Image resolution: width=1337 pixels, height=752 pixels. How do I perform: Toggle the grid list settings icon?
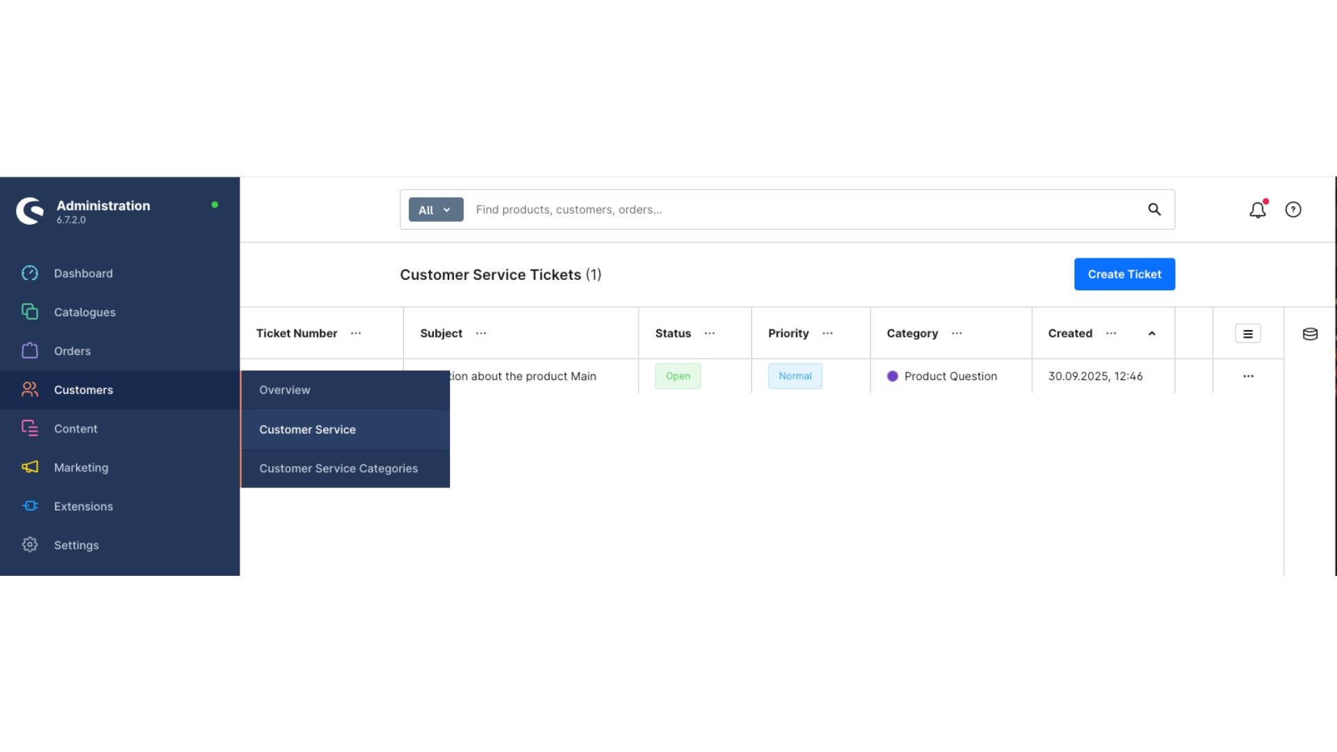click(x=1247, y=334)
